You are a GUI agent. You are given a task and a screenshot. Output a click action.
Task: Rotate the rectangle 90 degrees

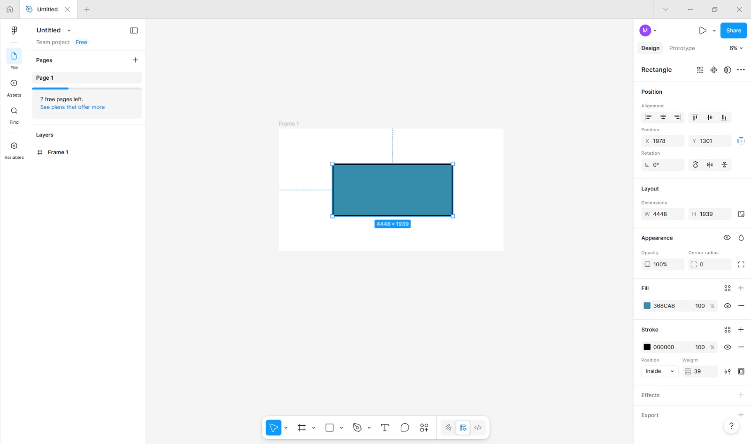pyautogui.click(x=695, y=165)
